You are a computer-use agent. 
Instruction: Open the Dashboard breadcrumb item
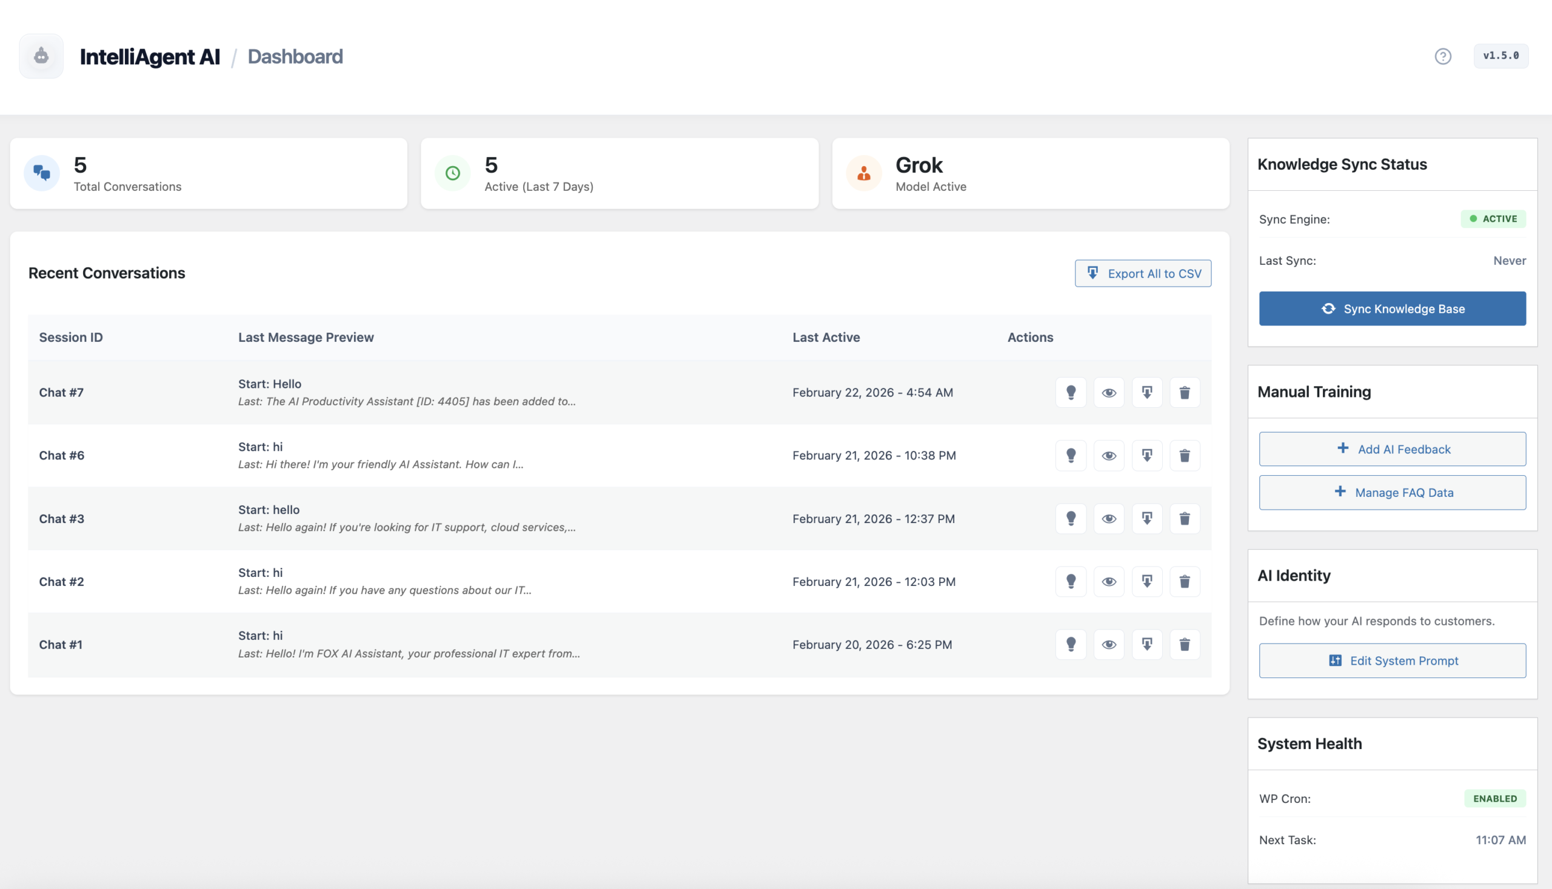pos(295,56)
